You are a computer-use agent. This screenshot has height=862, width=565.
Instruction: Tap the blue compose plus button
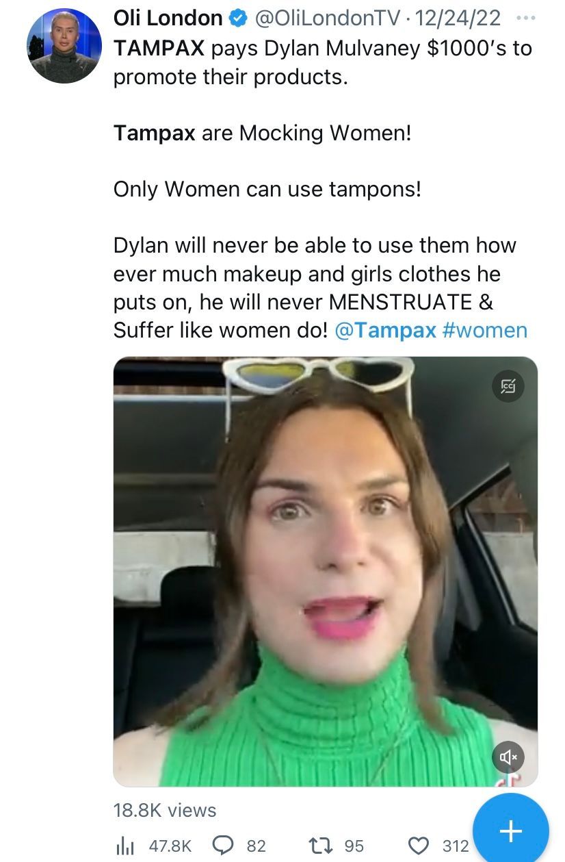click(511, 831)
